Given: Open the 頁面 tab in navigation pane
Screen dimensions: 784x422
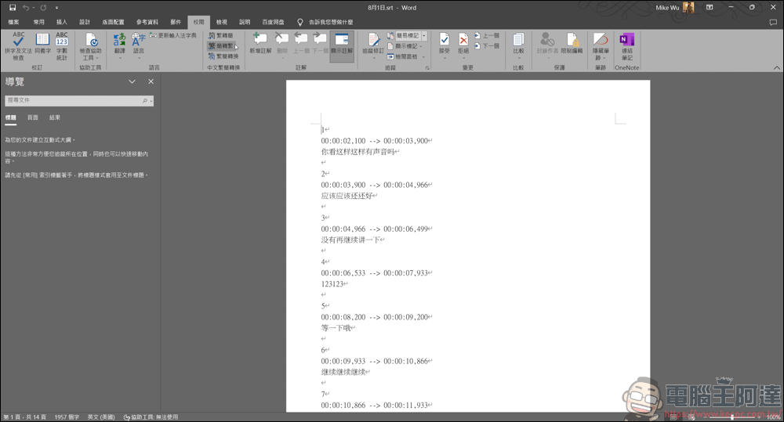Looking at the screenshot, I should (32, 117).
